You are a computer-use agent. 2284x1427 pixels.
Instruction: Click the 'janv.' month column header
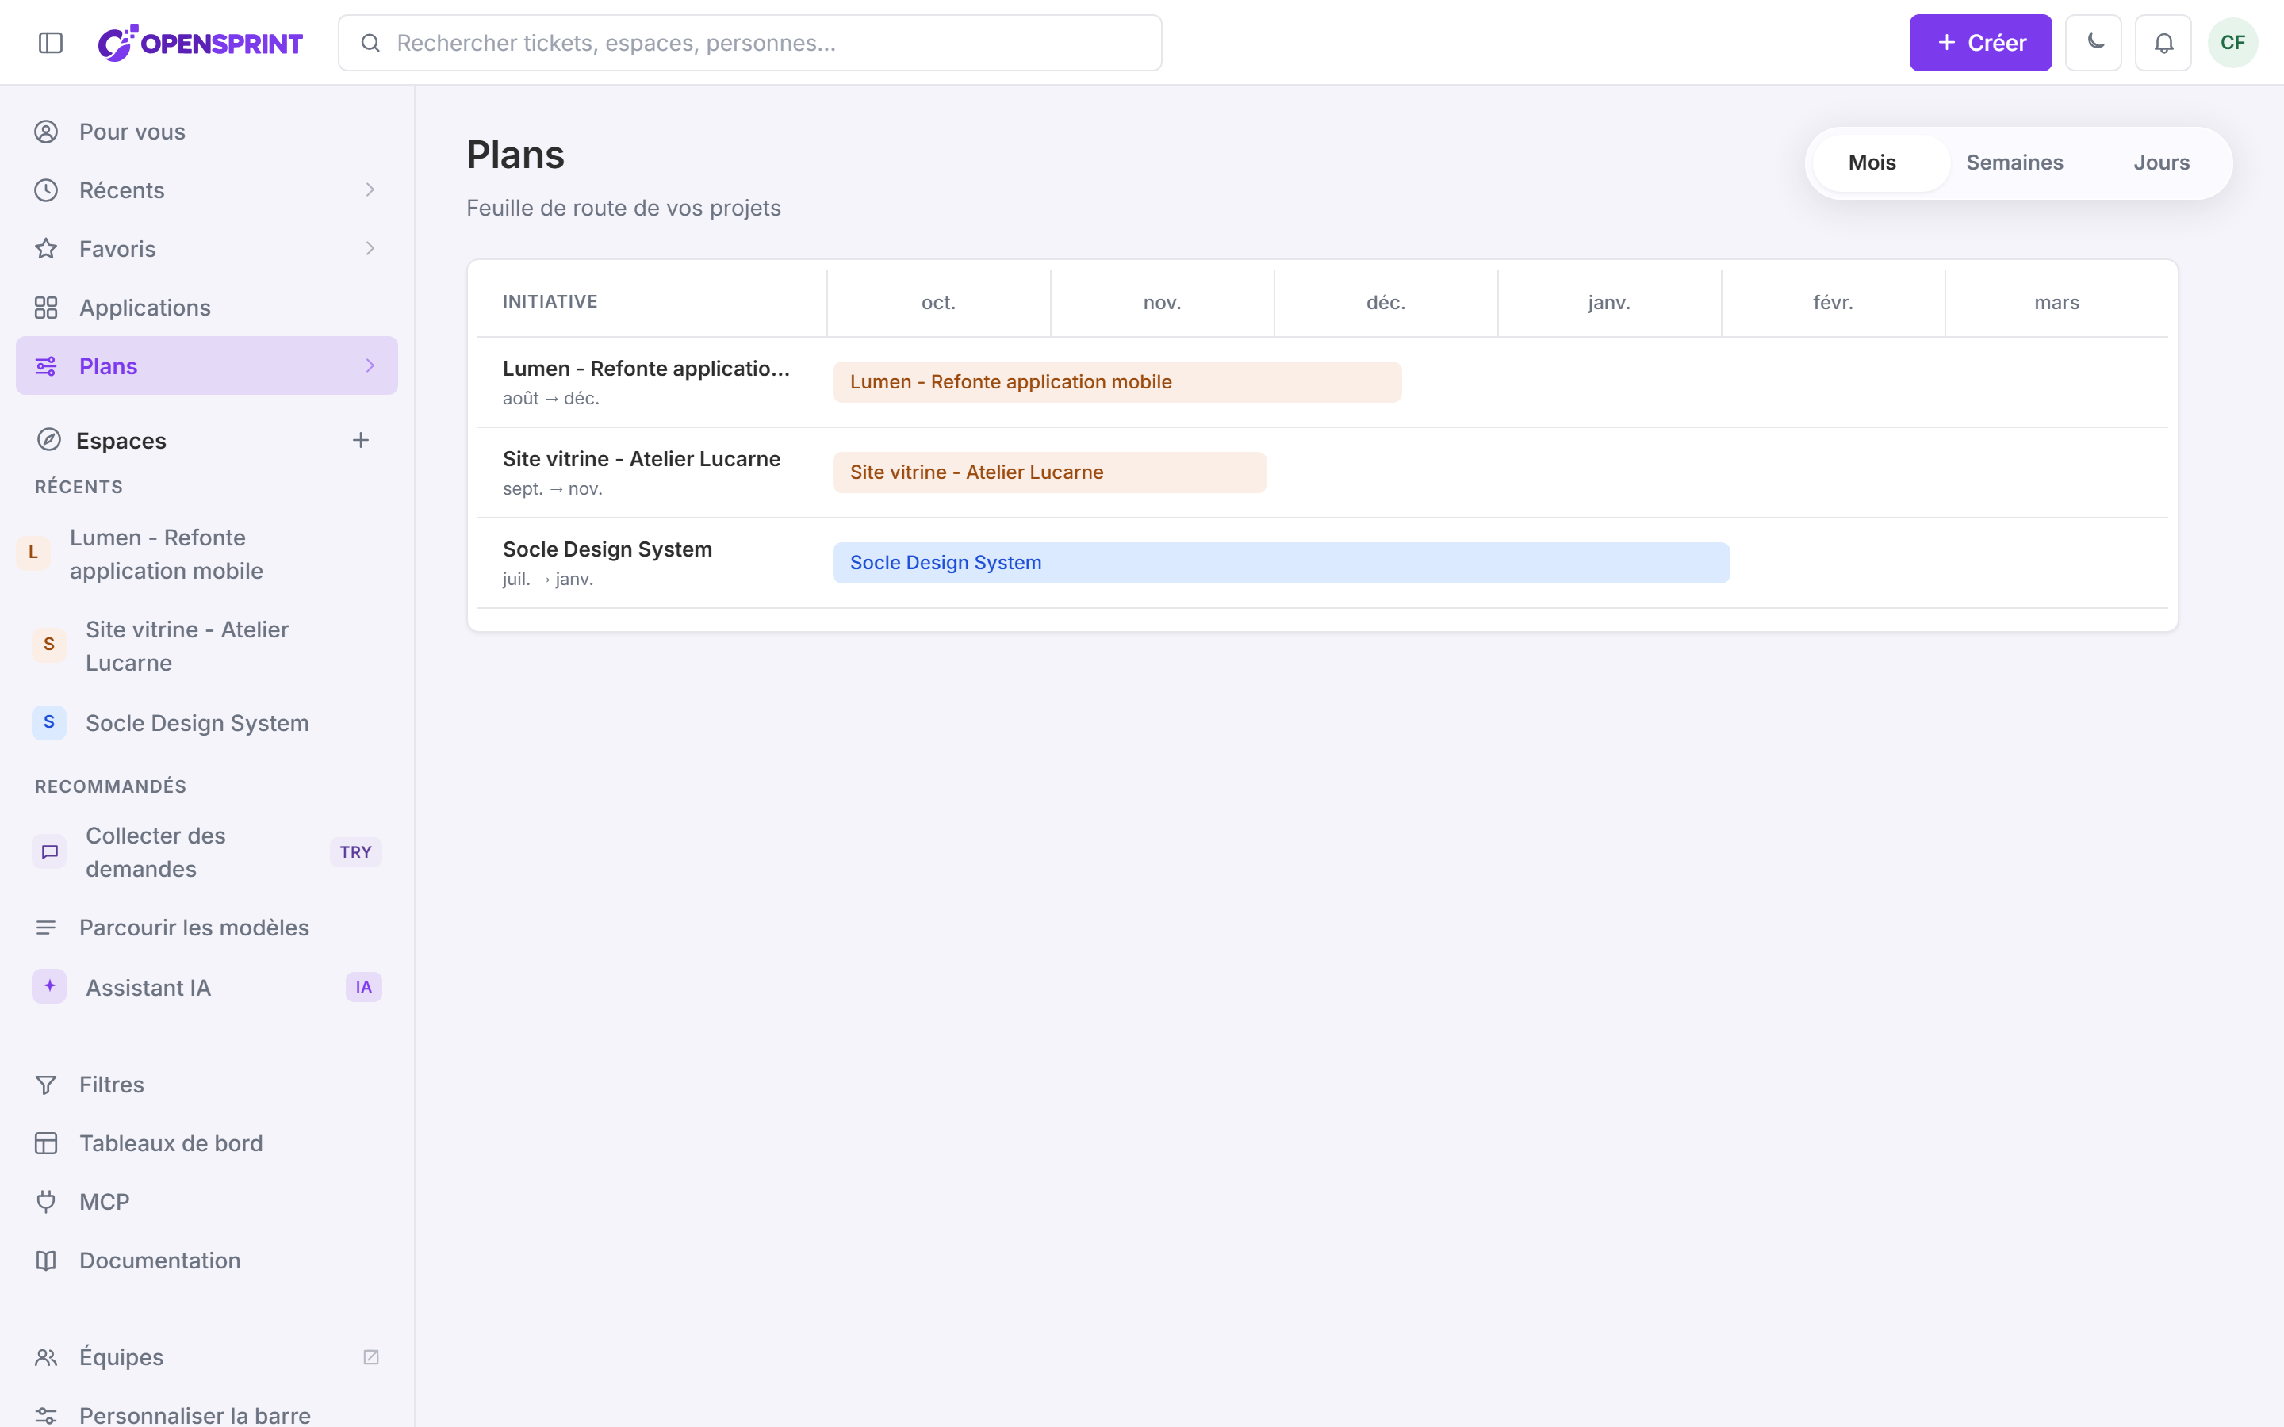point(1609,302)
